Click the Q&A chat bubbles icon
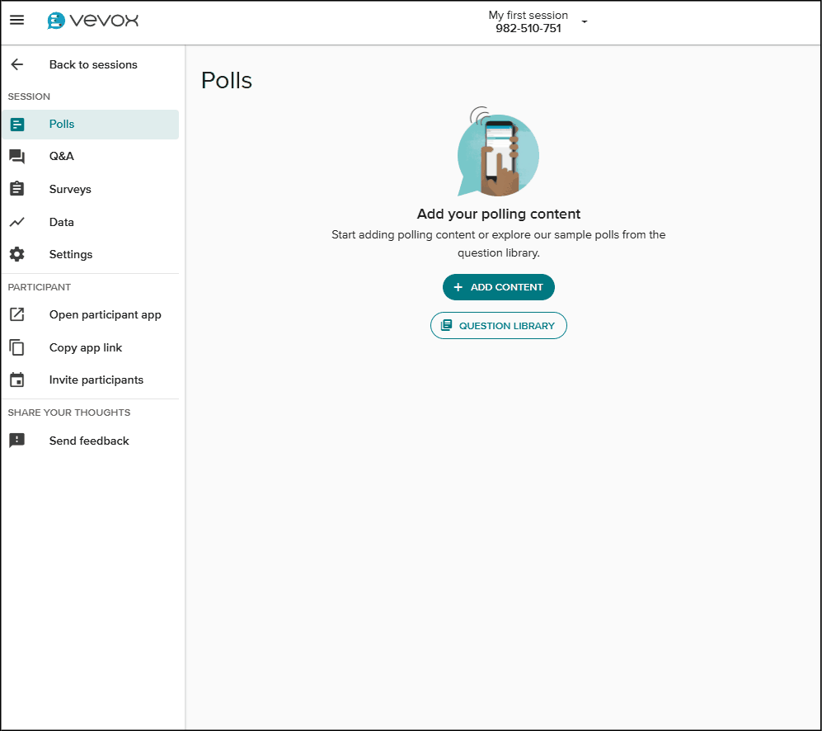Image resolution: width=822 pixels, height=731 pixels. [x=16, y=157]
